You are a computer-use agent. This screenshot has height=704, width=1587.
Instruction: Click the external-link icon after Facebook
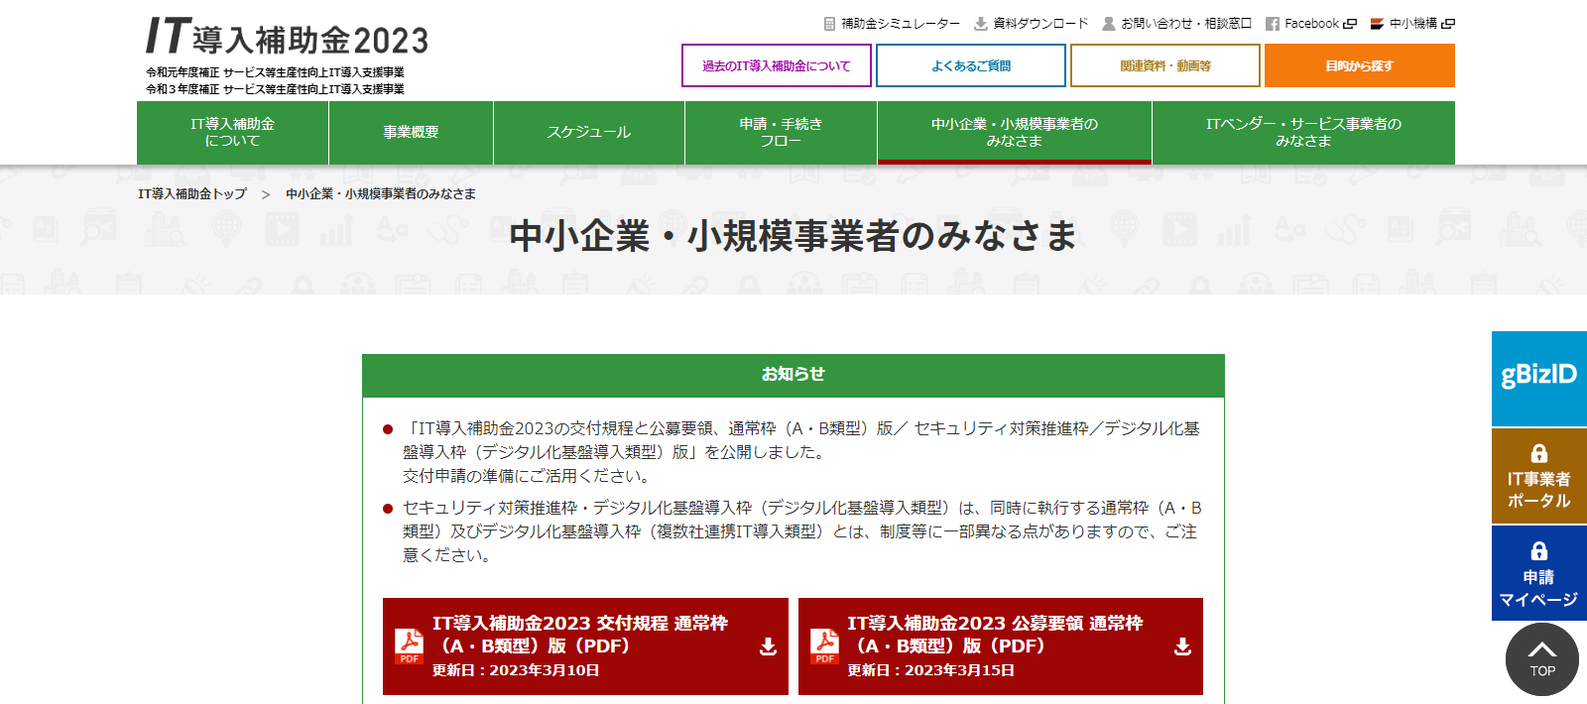(x=1350, y=24)
